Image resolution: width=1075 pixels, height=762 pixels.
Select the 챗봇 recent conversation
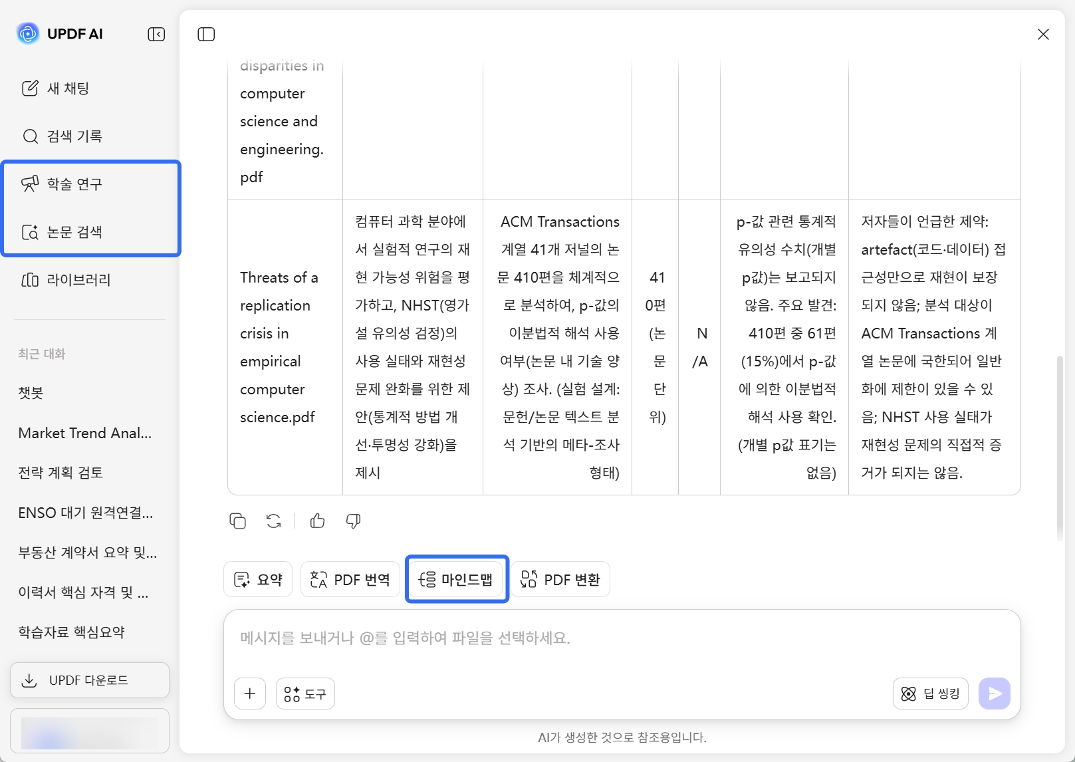coord(30,393)
